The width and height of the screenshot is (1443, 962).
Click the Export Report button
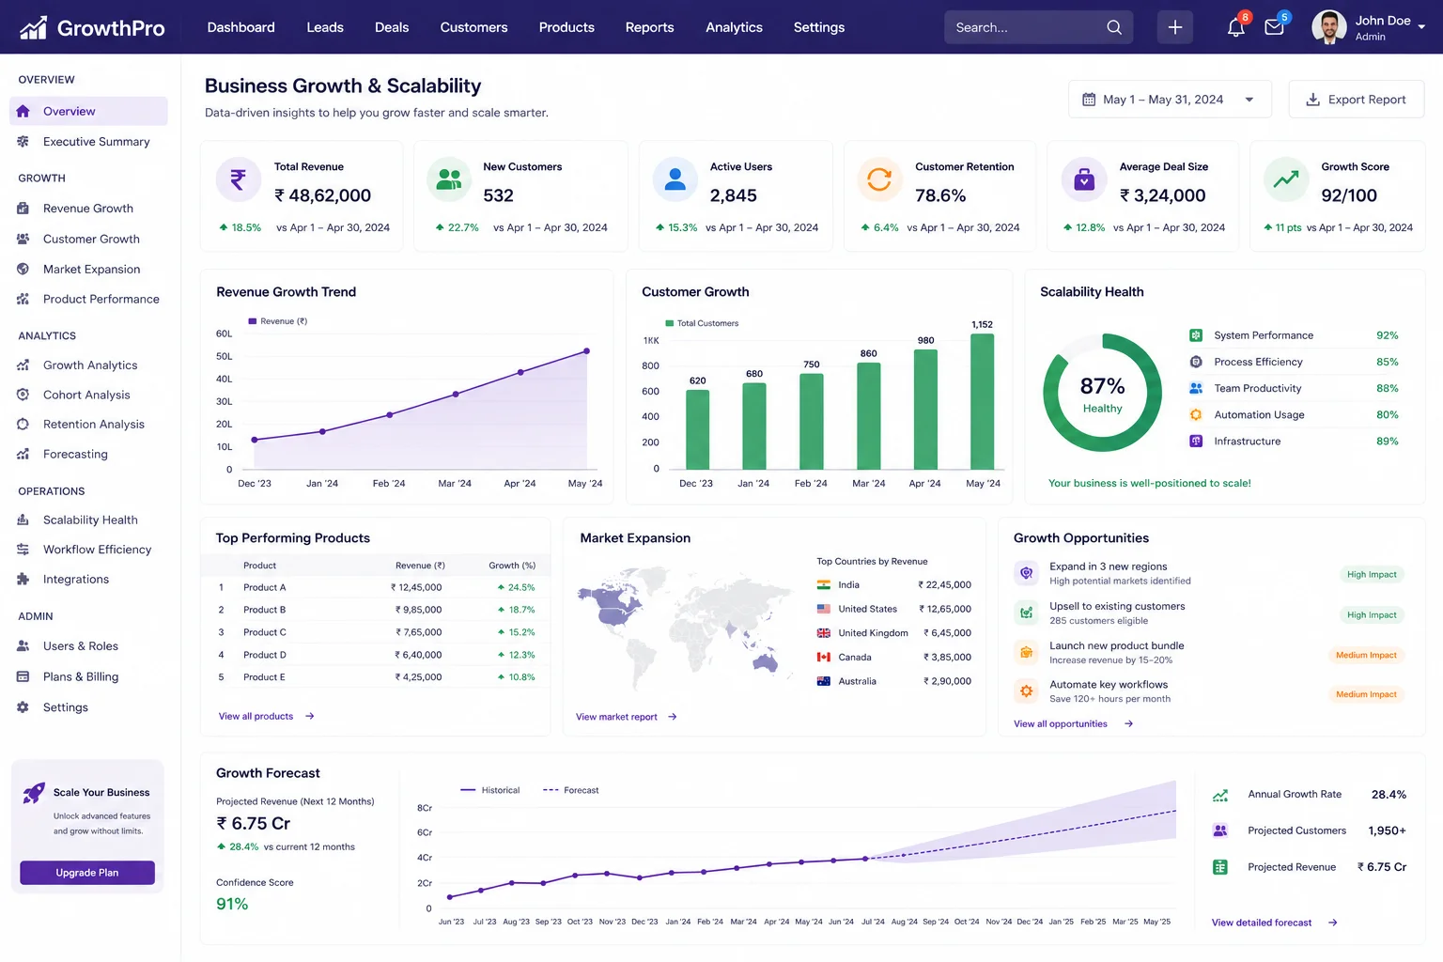pos(1357,100)
